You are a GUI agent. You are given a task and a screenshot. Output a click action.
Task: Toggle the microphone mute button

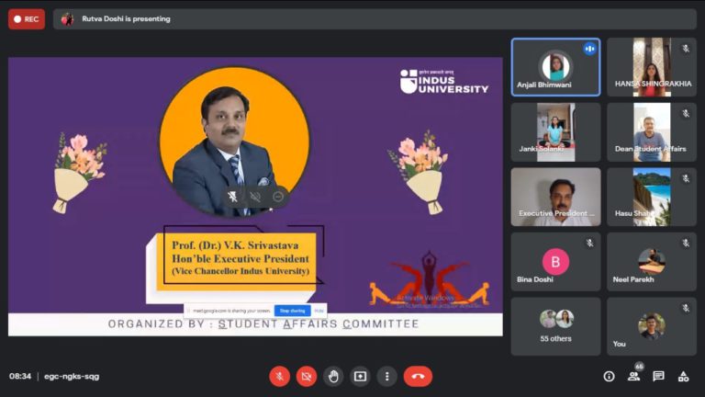(x=279, y=376)
